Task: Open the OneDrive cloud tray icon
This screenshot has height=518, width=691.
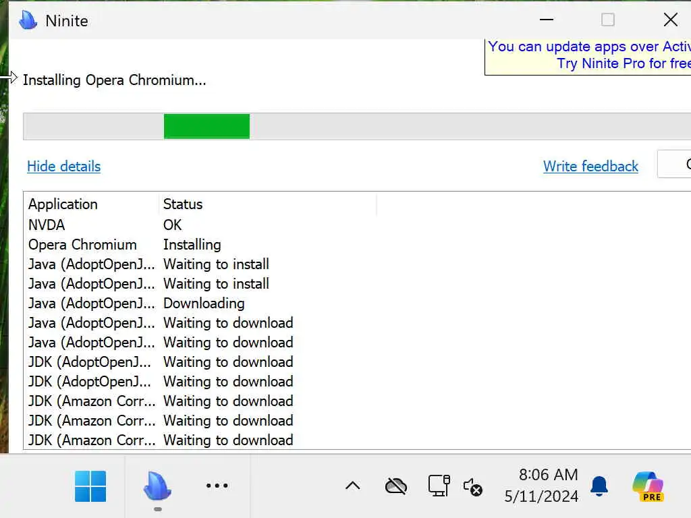Action: [x=395, y=486]
